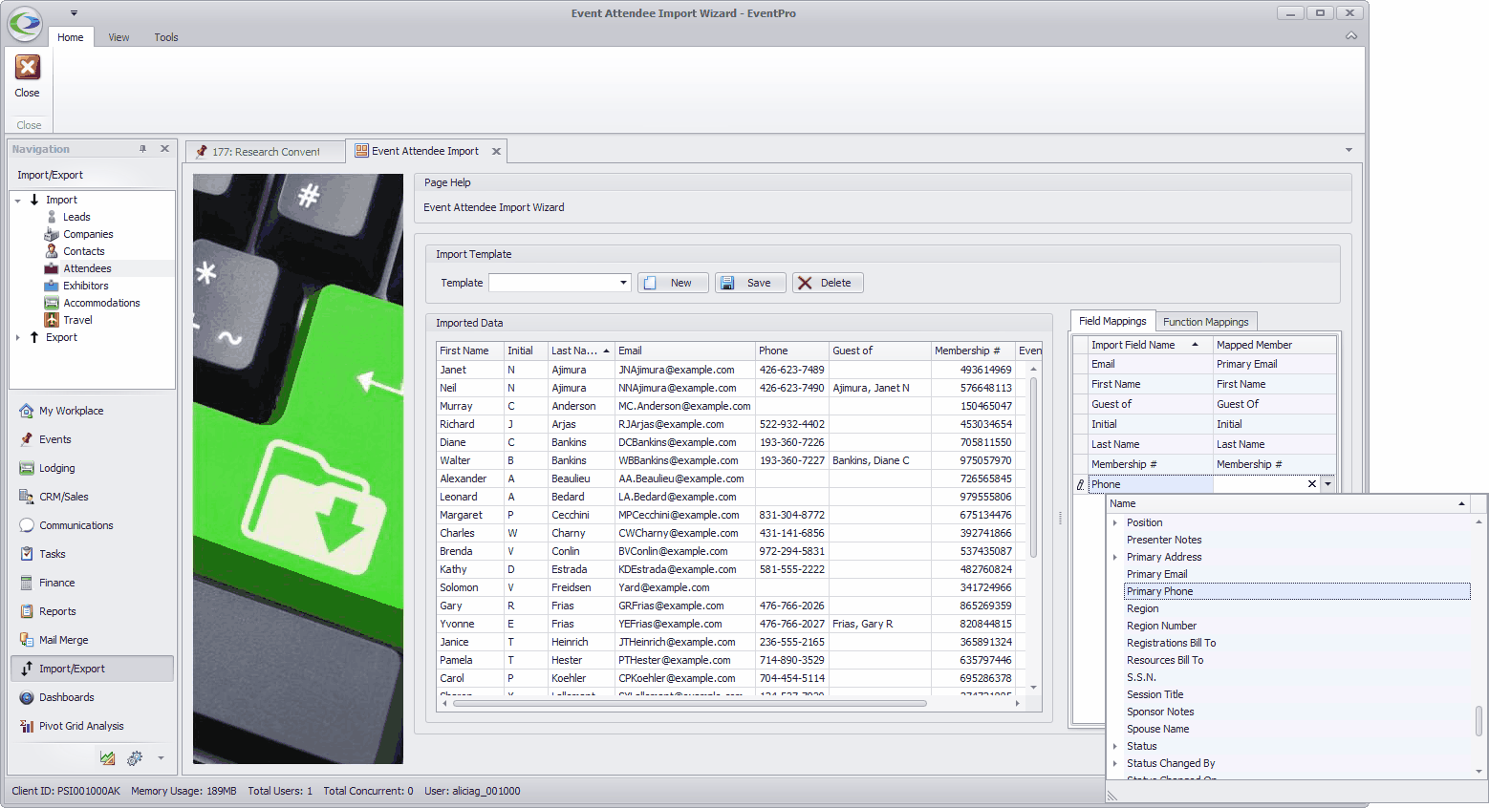This screenshot has width=1489, height=808.
Task: Select the Leads import icon
Action: pos(52,217)
